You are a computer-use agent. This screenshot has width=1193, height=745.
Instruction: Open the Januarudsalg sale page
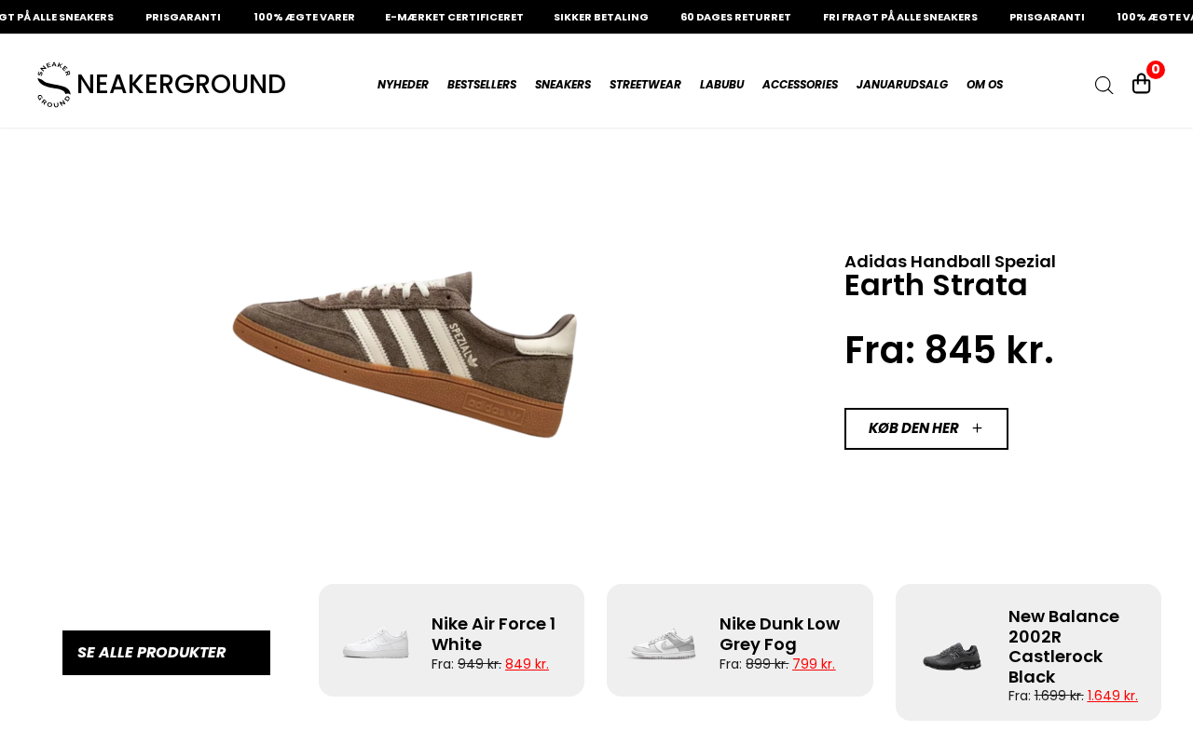[x=901, y=85]
